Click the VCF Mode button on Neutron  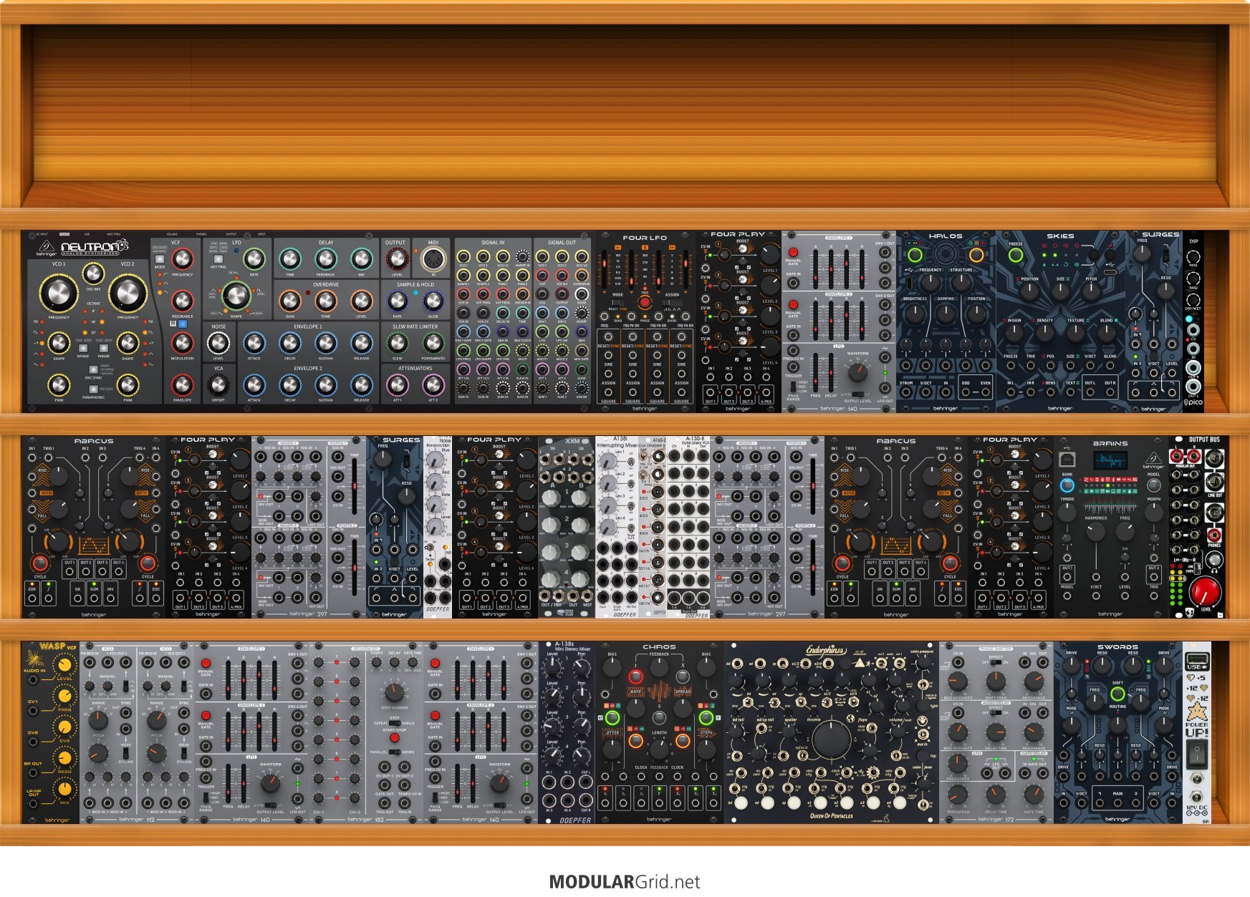coord(160,259)
